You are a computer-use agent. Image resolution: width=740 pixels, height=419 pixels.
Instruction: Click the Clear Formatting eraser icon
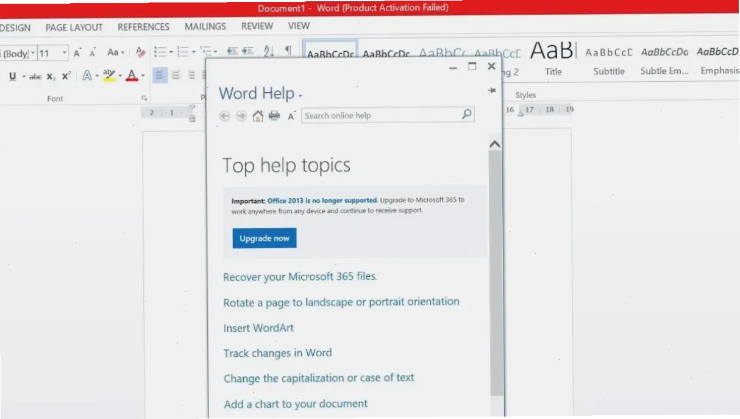click(140, 52)
